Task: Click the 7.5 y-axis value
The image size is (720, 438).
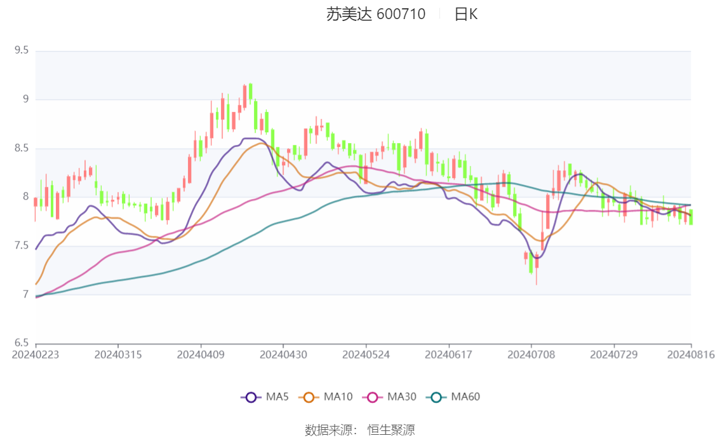Action: pyautogui.click(x=22, y=245)
